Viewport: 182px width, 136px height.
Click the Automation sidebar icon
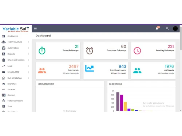tap(4, 48)
